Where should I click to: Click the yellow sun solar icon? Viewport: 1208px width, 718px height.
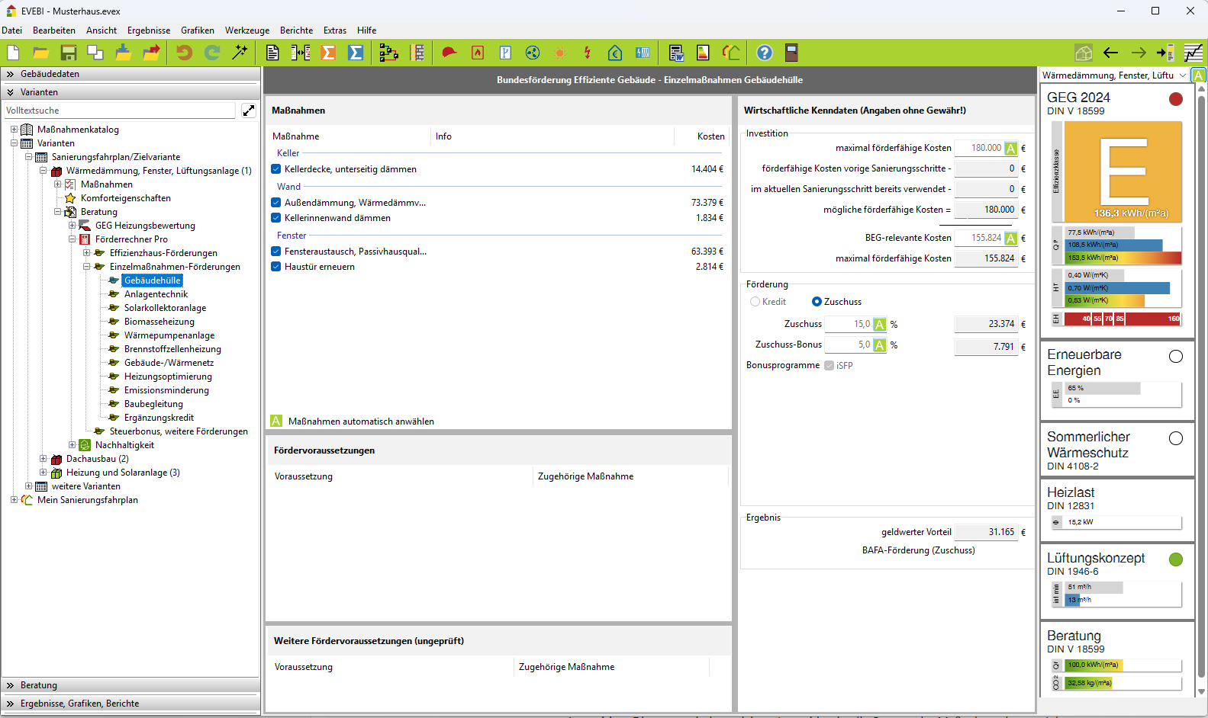point(560,53)
